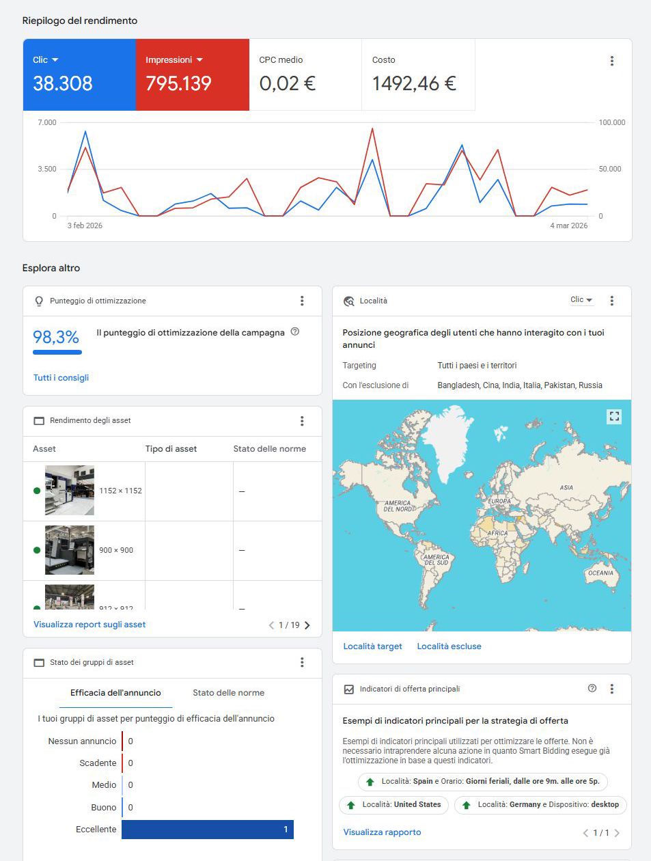Click the United States bid signal chip
Image resolution: width=651 pixels, height=861 pixels.
coord(393,805)
